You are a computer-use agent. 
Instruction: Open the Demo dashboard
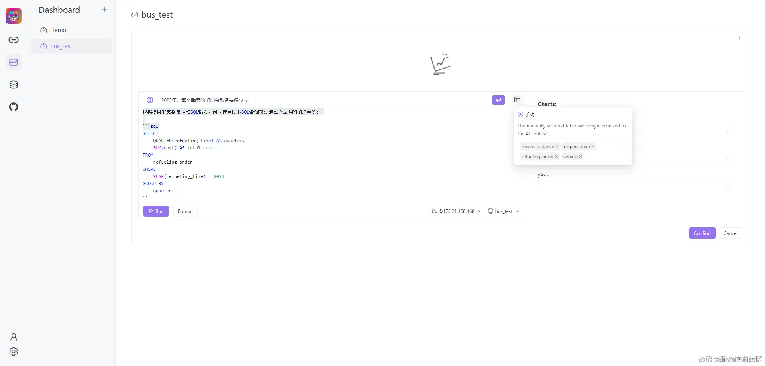tap(71, 30)
